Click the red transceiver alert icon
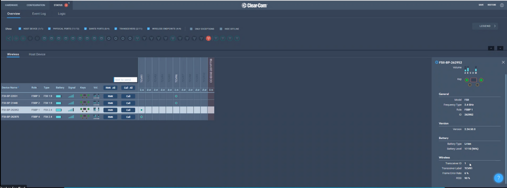Screen dimensions: 507x188 (x=208, y=38)
